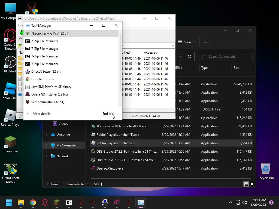Select OneDrive in Explorer navigation pane
The width and height of the screenshot is (279, 209).
(60, 134)
